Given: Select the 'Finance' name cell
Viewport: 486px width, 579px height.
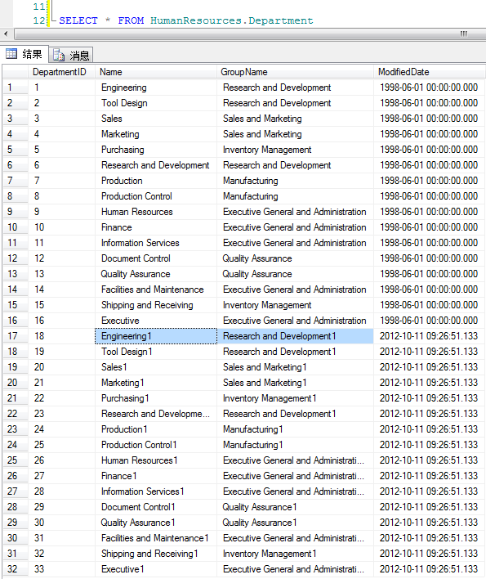Looking at the screenshot, I should pyautogui.click(x=156, y=227).
